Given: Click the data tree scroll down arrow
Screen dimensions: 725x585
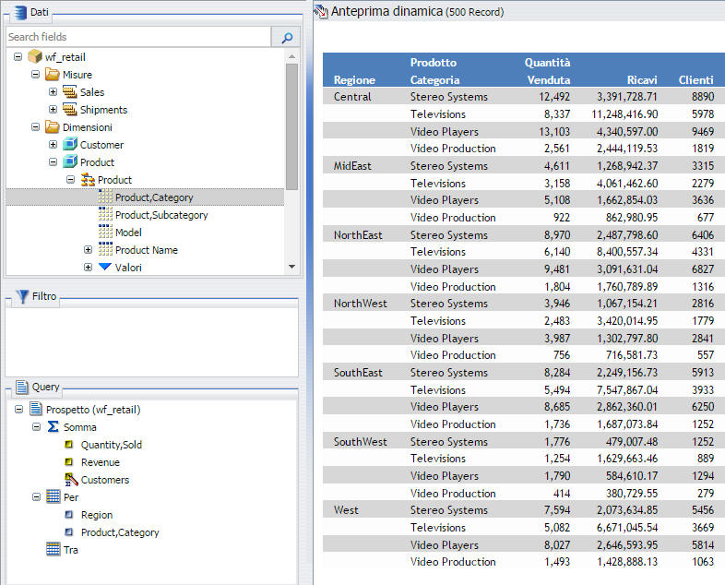Looking at the screenshot, I should pyautogui.click(x=291, y=267).
